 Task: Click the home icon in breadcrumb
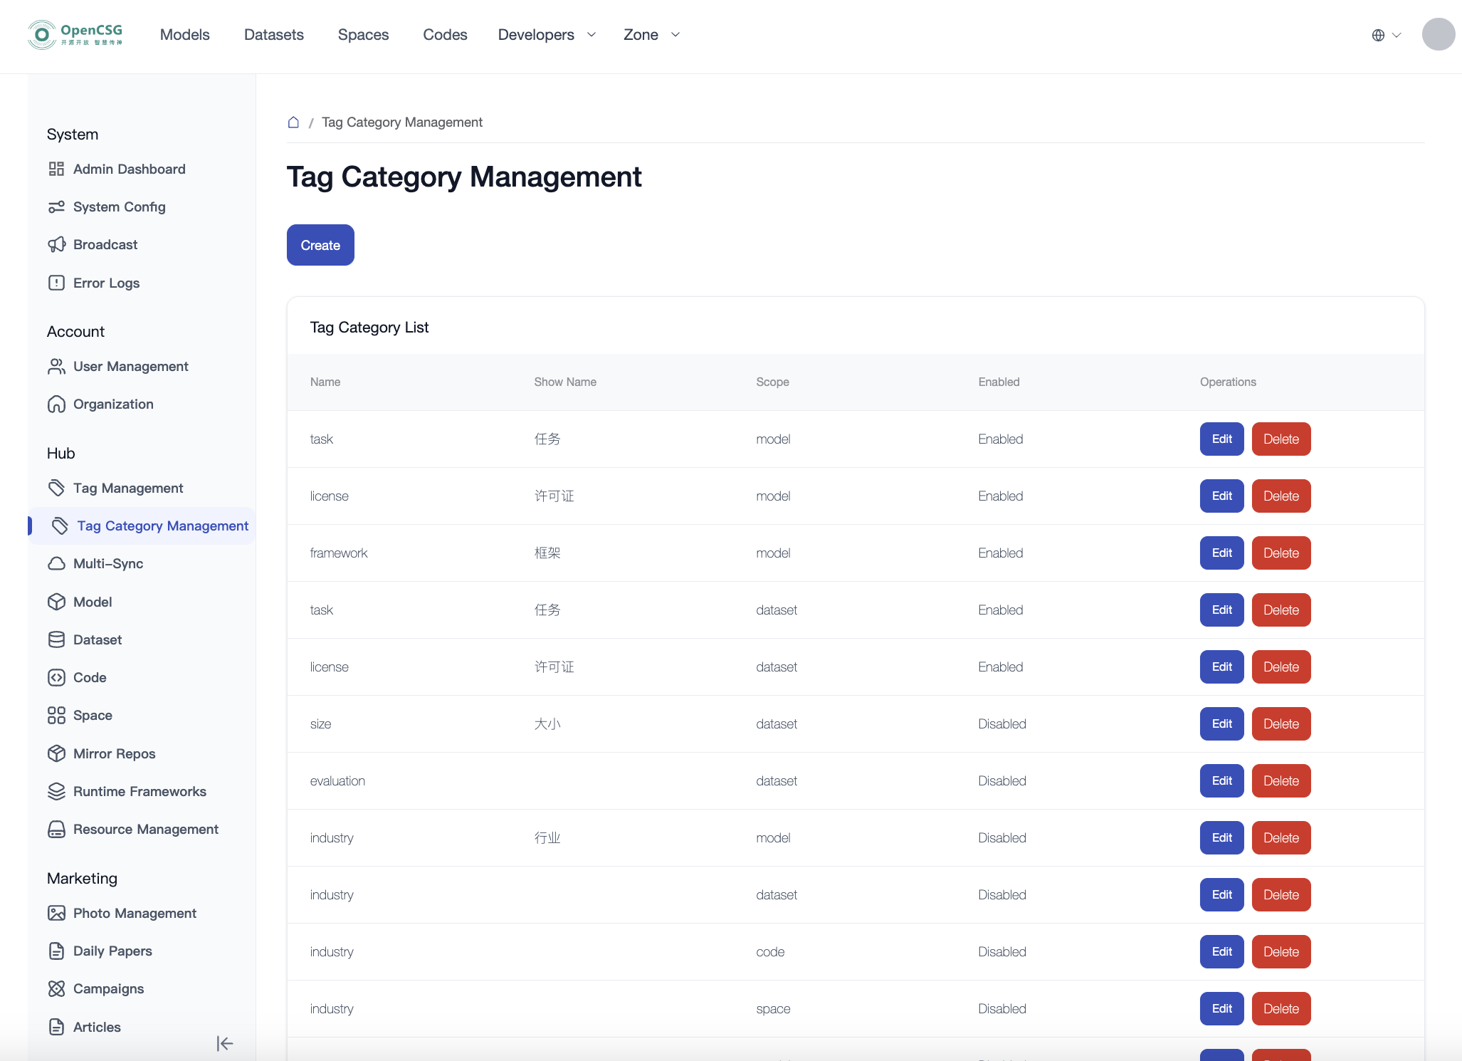coord(293,122)
